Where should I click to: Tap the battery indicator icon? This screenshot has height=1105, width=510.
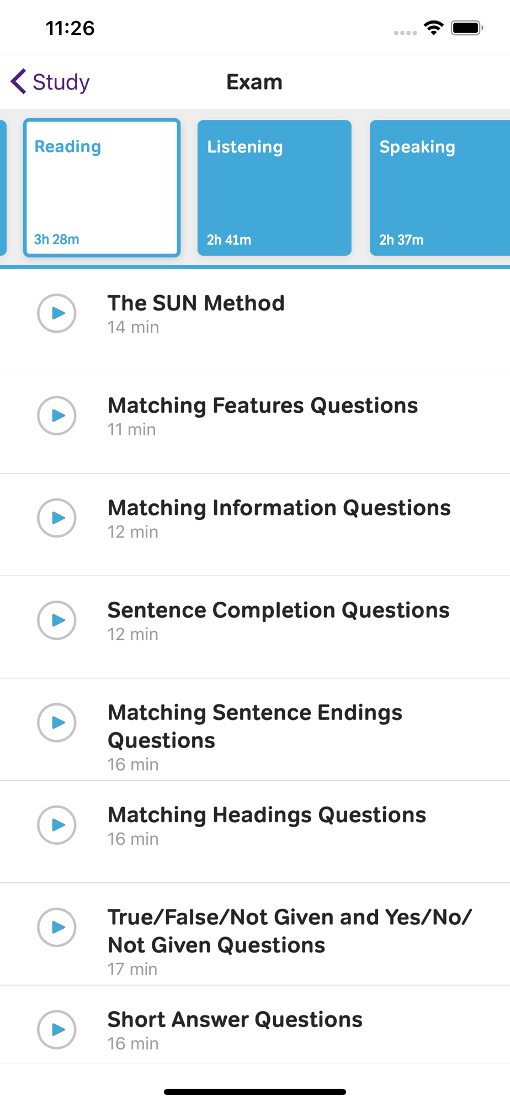pos(466,28)
